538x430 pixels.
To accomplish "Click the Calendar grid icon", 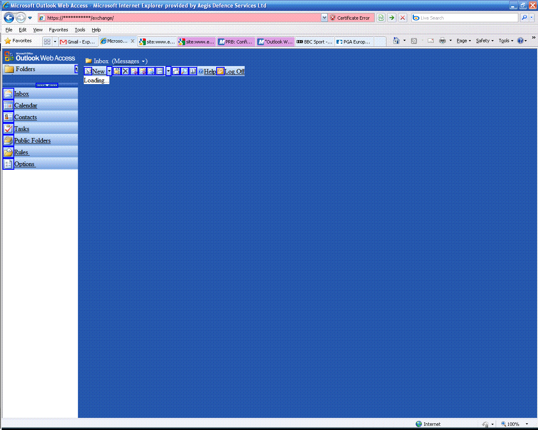I will pos(8,105).
